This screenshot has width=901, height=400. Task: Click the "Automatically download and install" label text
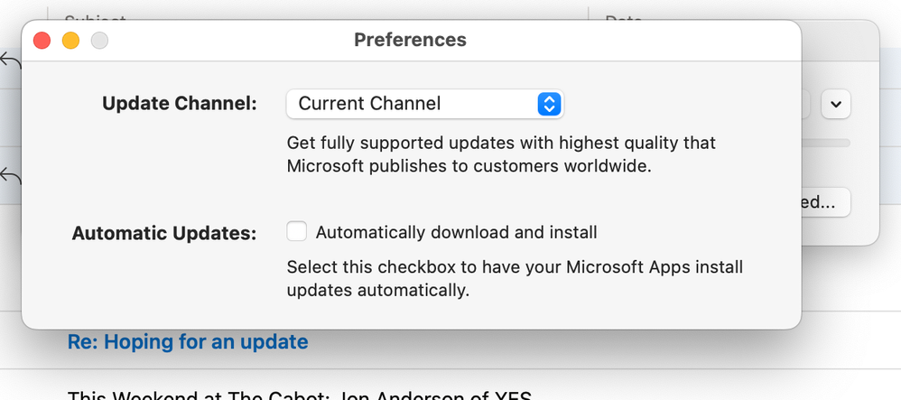click(x=456, y=232)
